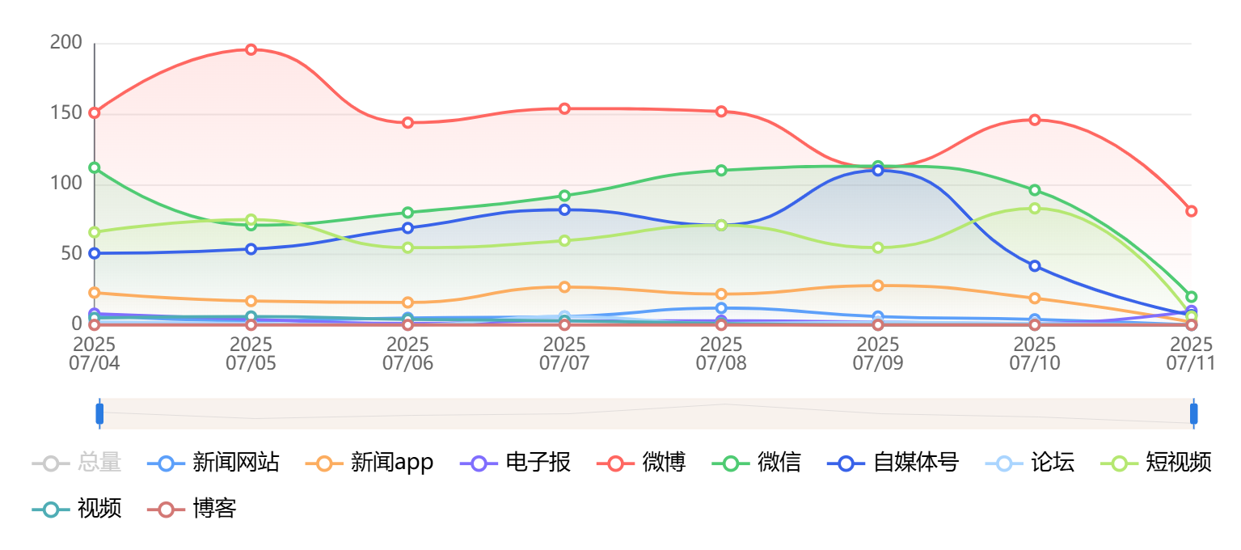Click the 微博 data point on 07/11
Image resolution: width=1241 pixels, height=550 pixels.
pos(1191,211)
